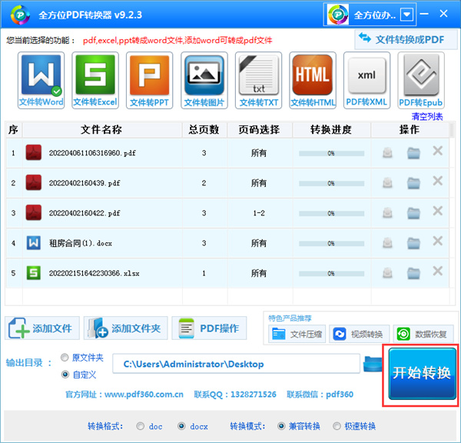Browse output directory using the folder icon

373,364
